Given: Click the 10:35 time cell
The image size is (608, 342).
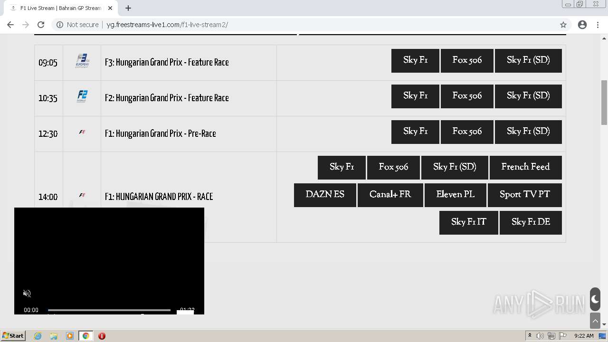Looking at the screenshot, I should click(x=48, y=98).
